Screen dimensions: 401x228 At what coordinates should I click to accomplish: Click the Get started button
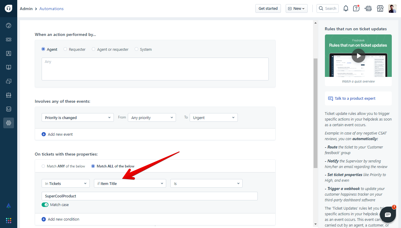click(x=268, y=9)
